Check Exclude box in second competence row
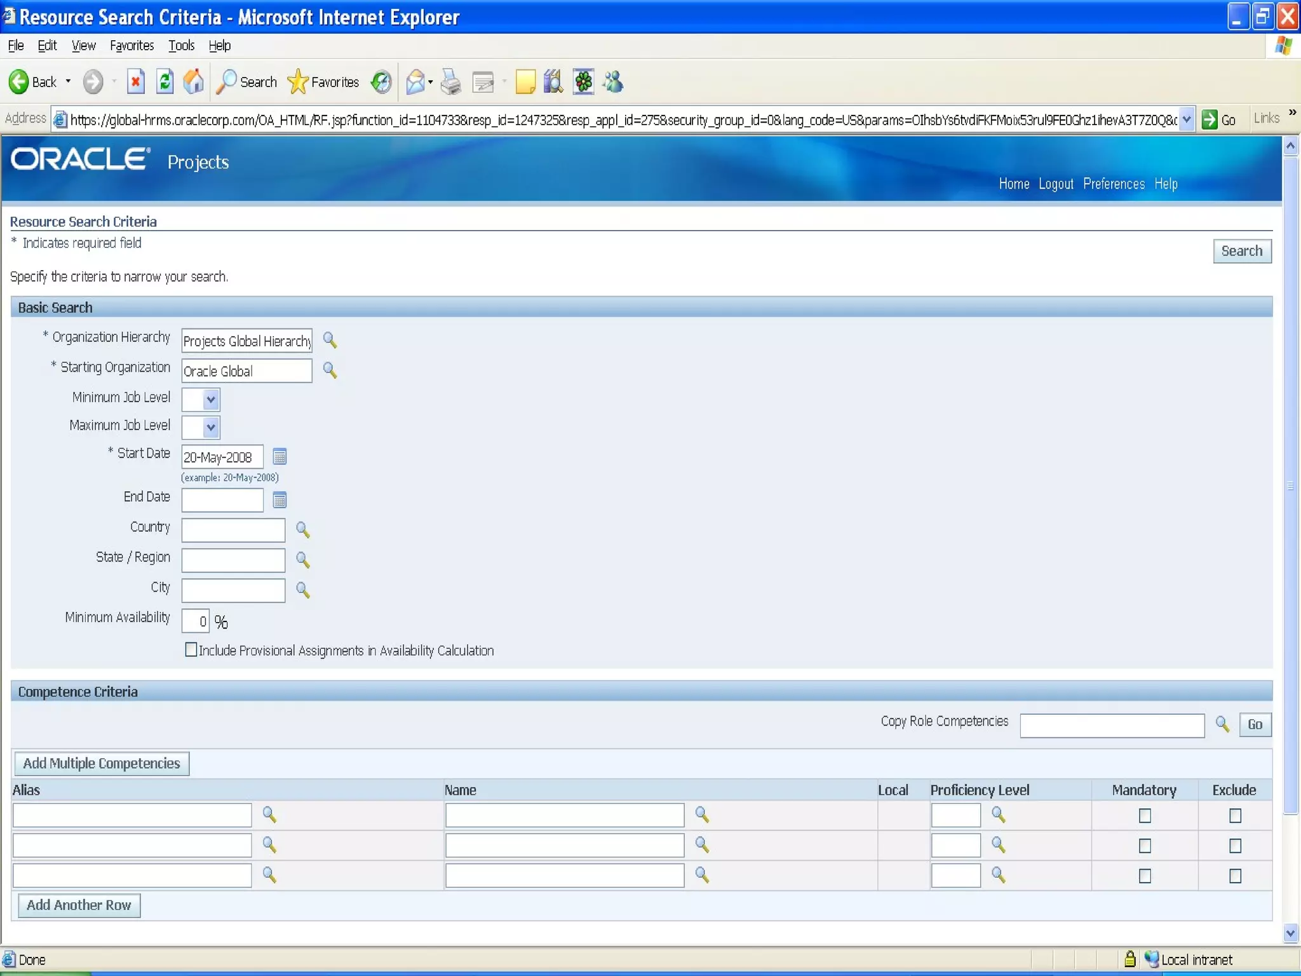Image resolution: width=1301 pixels, height=976 pixels. [1235, 846]
